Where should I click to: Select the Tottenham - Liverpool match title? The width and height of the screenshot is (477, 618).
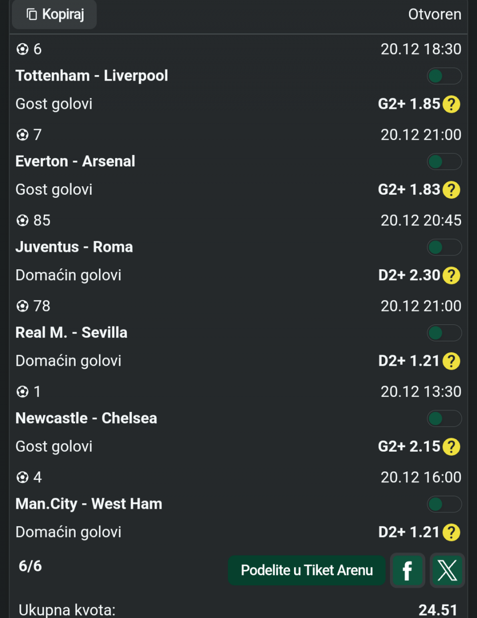(92, 76)
